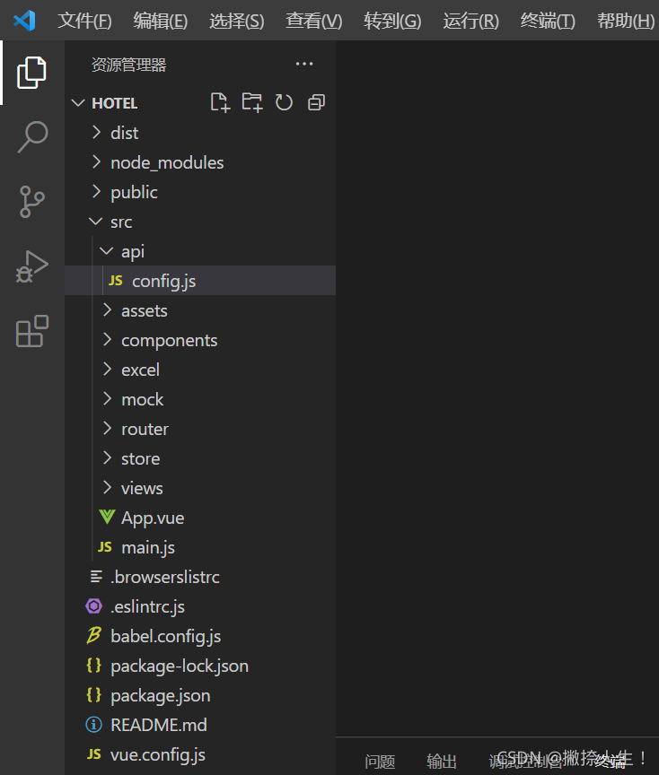The image size is (659, 775).
Task: Open the 编辑(E) menu
Action: (161, 21)
